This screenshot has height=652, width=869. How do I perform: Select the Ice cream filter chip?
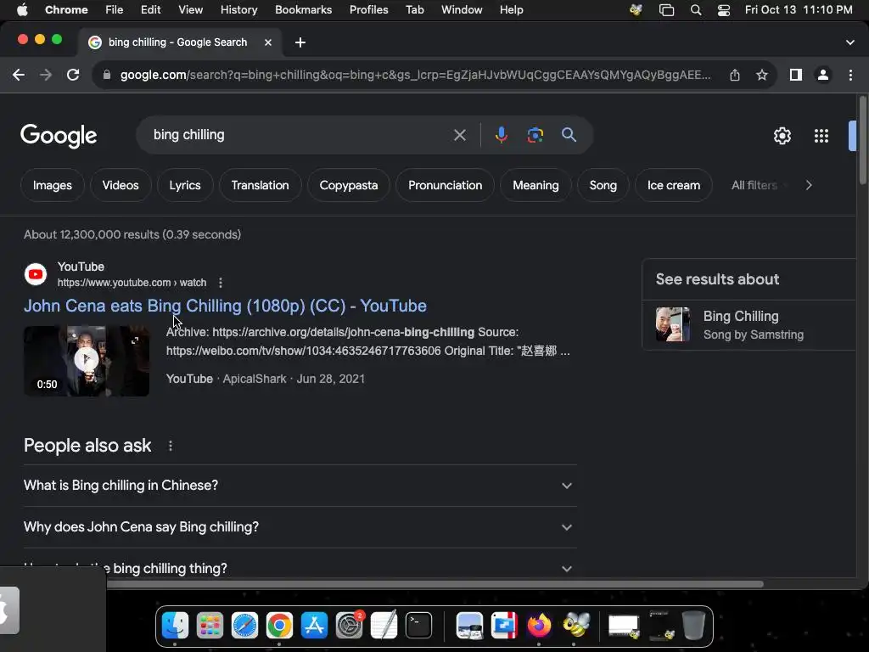tap(673, 185)
